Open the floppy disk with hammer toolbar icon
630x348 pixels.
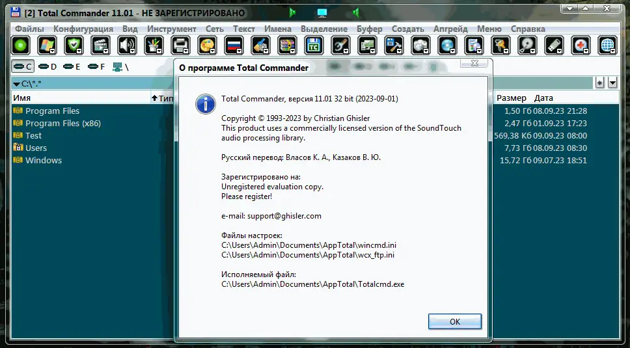coord(394,46)
